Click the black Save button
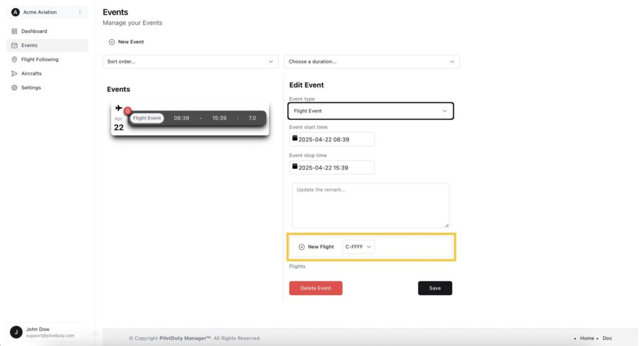Image resolution: width=644 pixels, height=346 pixels. click(x=435, y=288)
